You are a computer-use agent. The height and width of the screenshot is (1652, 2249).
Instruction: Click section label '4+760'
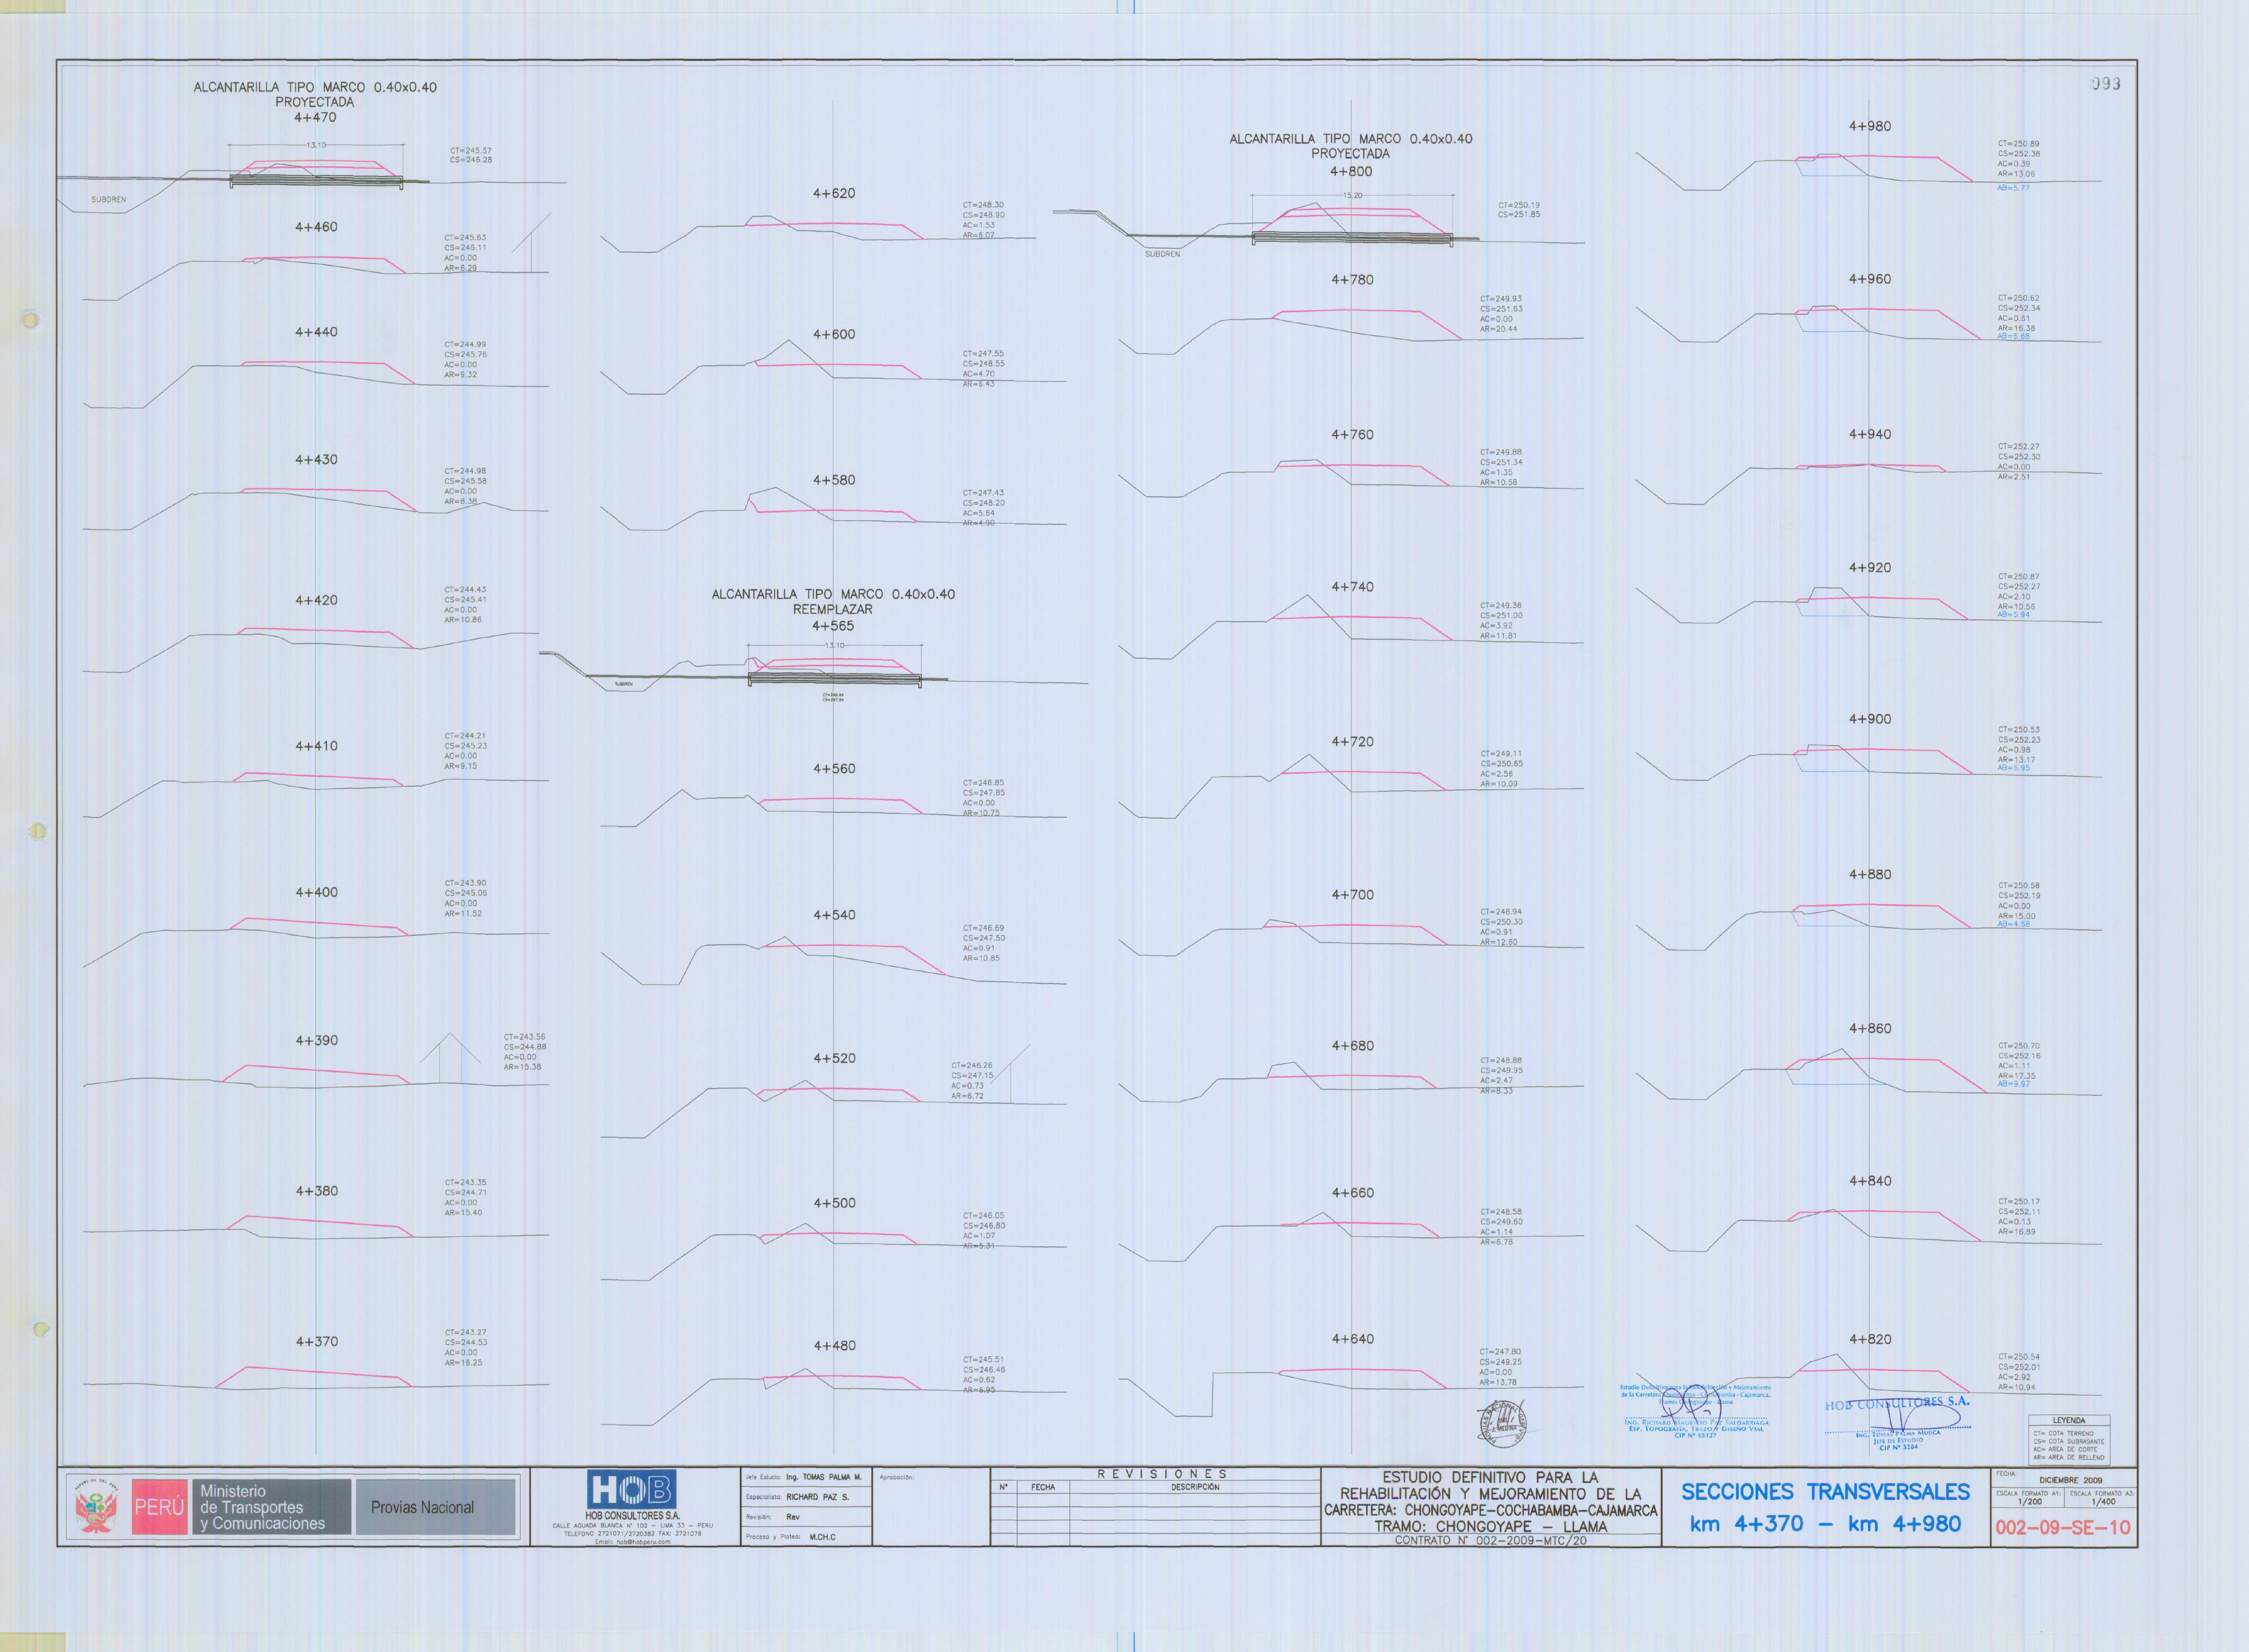pos(1352,435)
